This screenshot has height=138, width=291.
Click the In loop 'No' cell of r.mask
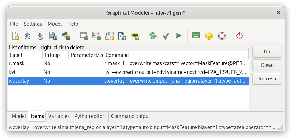click(55, 63)
